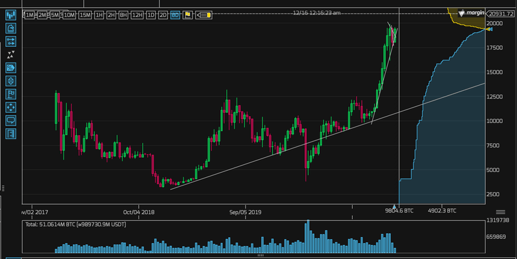Click the blue price arrow marker
The image size is (517, 259).
489,30
